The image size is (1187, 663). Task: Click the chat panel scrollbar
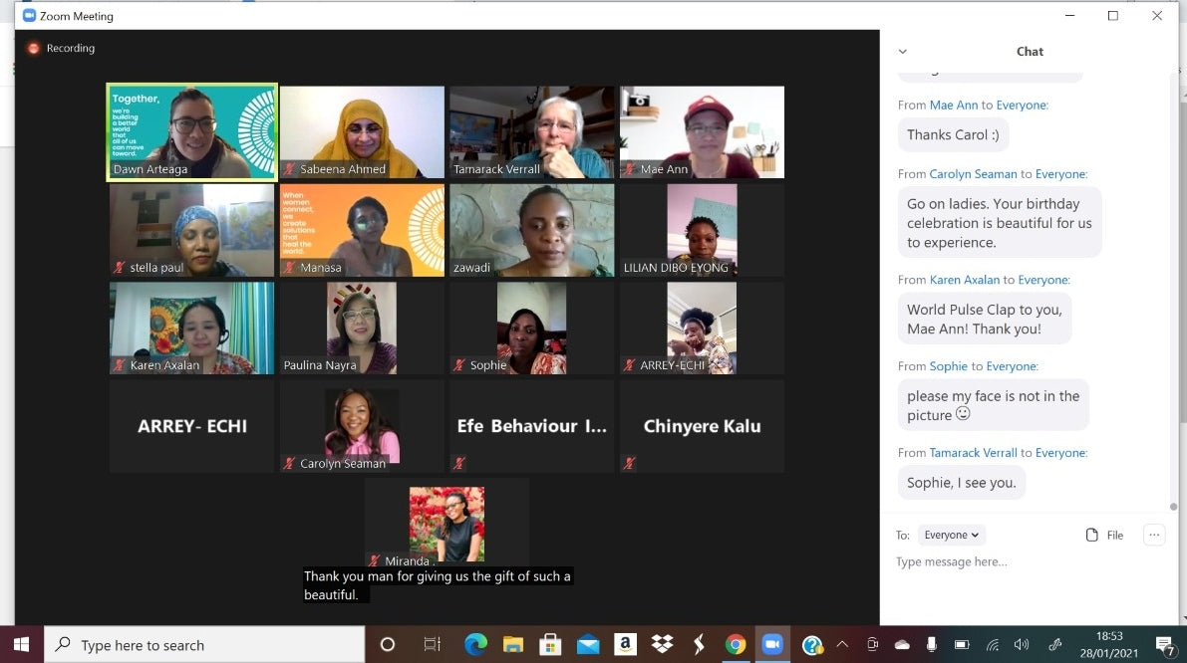pyautogui.click(x=1173, y=299)
